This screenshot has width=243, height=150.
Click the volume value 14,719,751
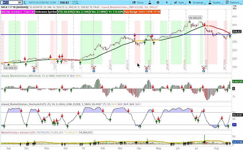coord(43,133)
